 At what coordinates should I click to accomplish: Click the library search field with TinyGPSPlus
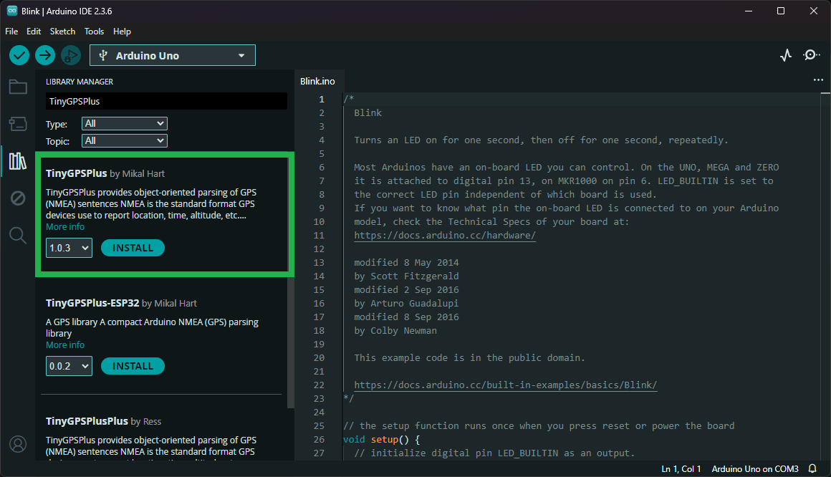[166, 101]
